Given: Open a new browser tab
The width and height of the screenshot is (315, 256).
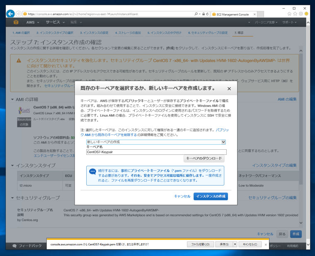Looking at the screenshot, I should coord(260,14).
